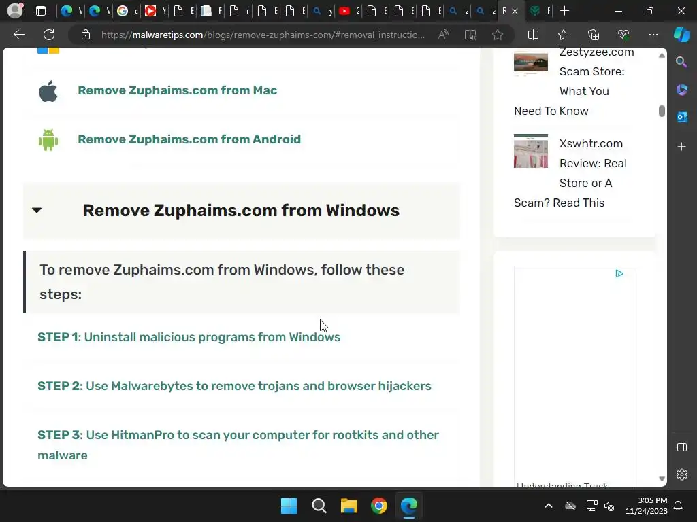Activate Read aloud in address bar
The image size is (697, 522).
pyautogui.click(x=443, y=35)
